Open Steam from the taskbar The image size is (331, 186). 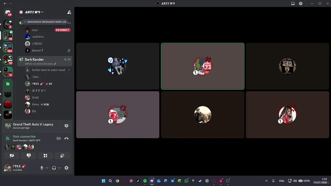200,181
